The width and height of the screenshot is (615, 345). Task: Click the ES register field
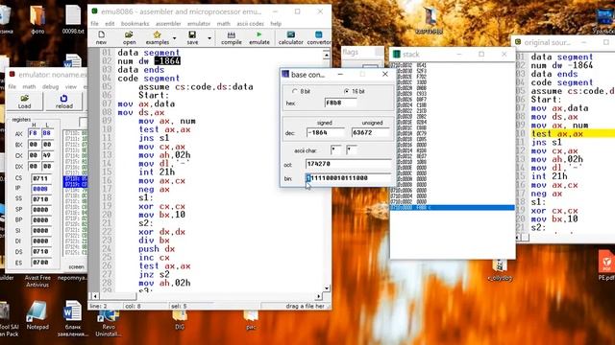pos(40,262)
